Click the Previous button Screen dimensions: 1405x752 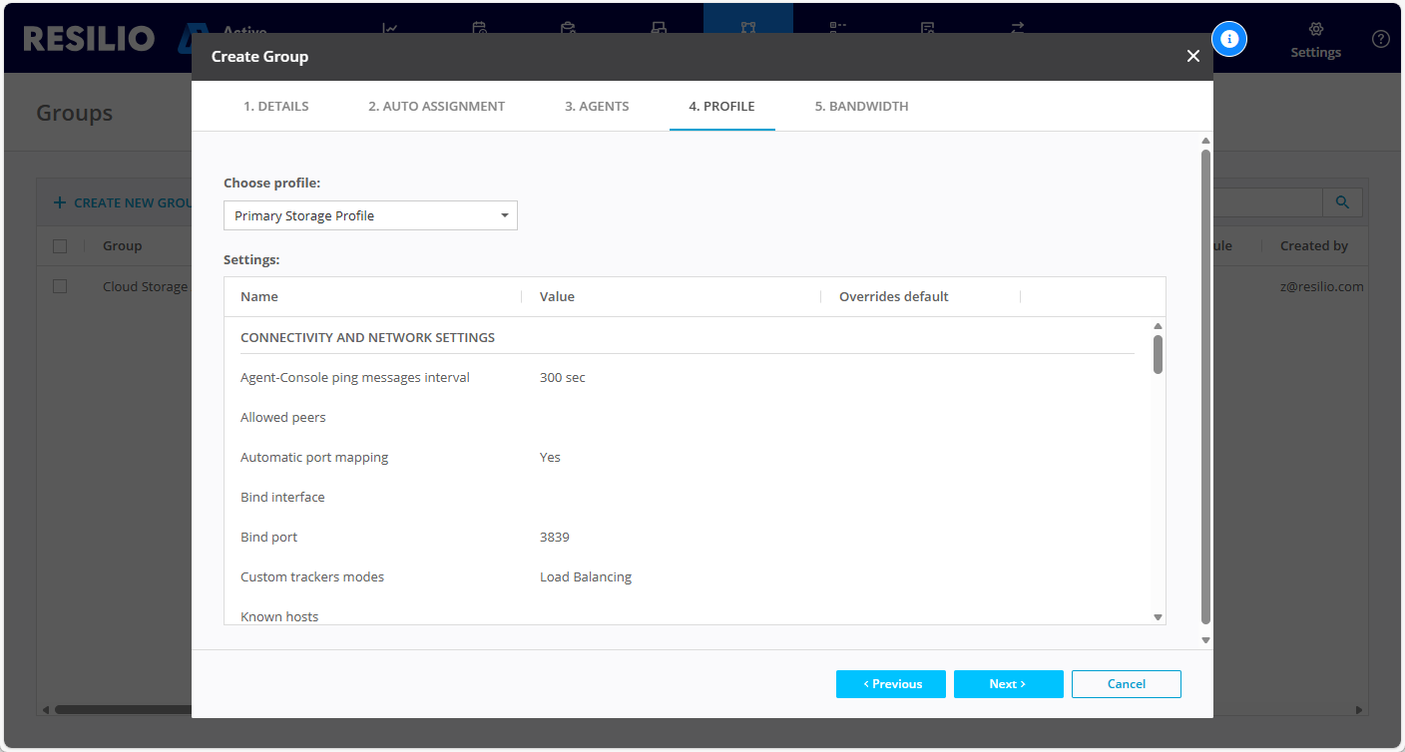890,684
